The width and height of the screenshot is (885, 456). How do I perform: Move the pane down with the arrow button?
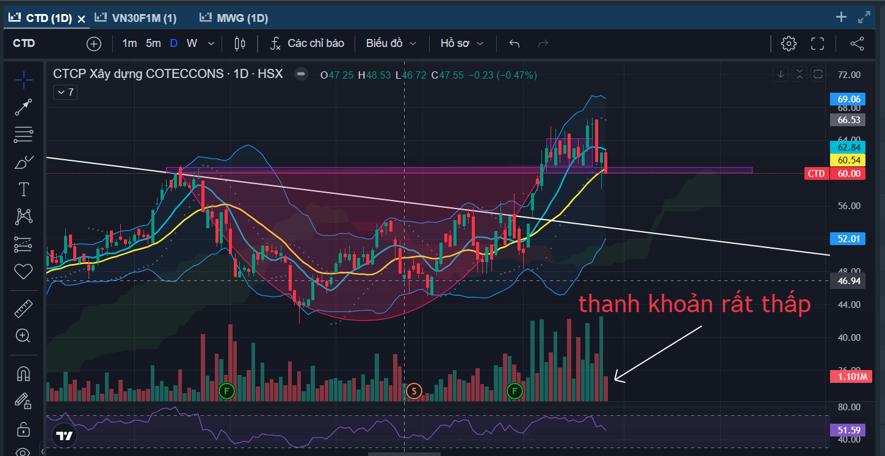tap(781, 74)
